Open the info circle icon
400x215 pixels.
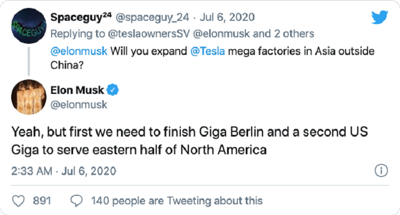coord(381,171)
